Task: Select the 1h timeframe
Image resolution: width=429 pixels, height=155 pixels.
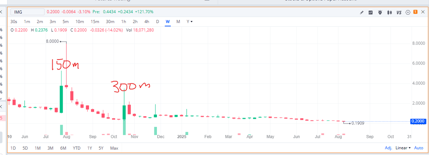Action: tap(124, 22)
